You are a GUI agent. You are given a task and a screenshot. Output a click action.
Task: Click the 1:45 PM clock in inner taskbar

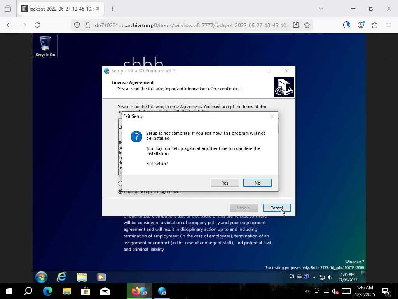tap(347, 277)
